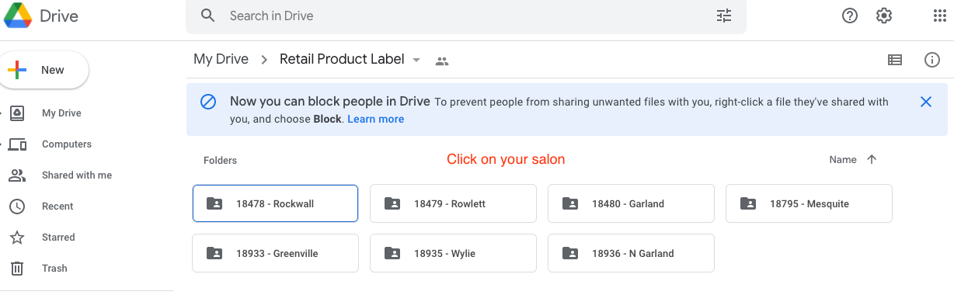Click in the Search in Drive field
Image resolution: width=954 pixels, height=295 pixels.
click(x=466, y=16)
